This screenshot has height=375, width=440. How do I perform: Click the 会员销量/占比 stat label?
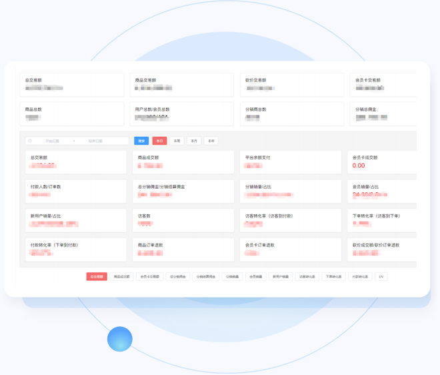(365, 187)
